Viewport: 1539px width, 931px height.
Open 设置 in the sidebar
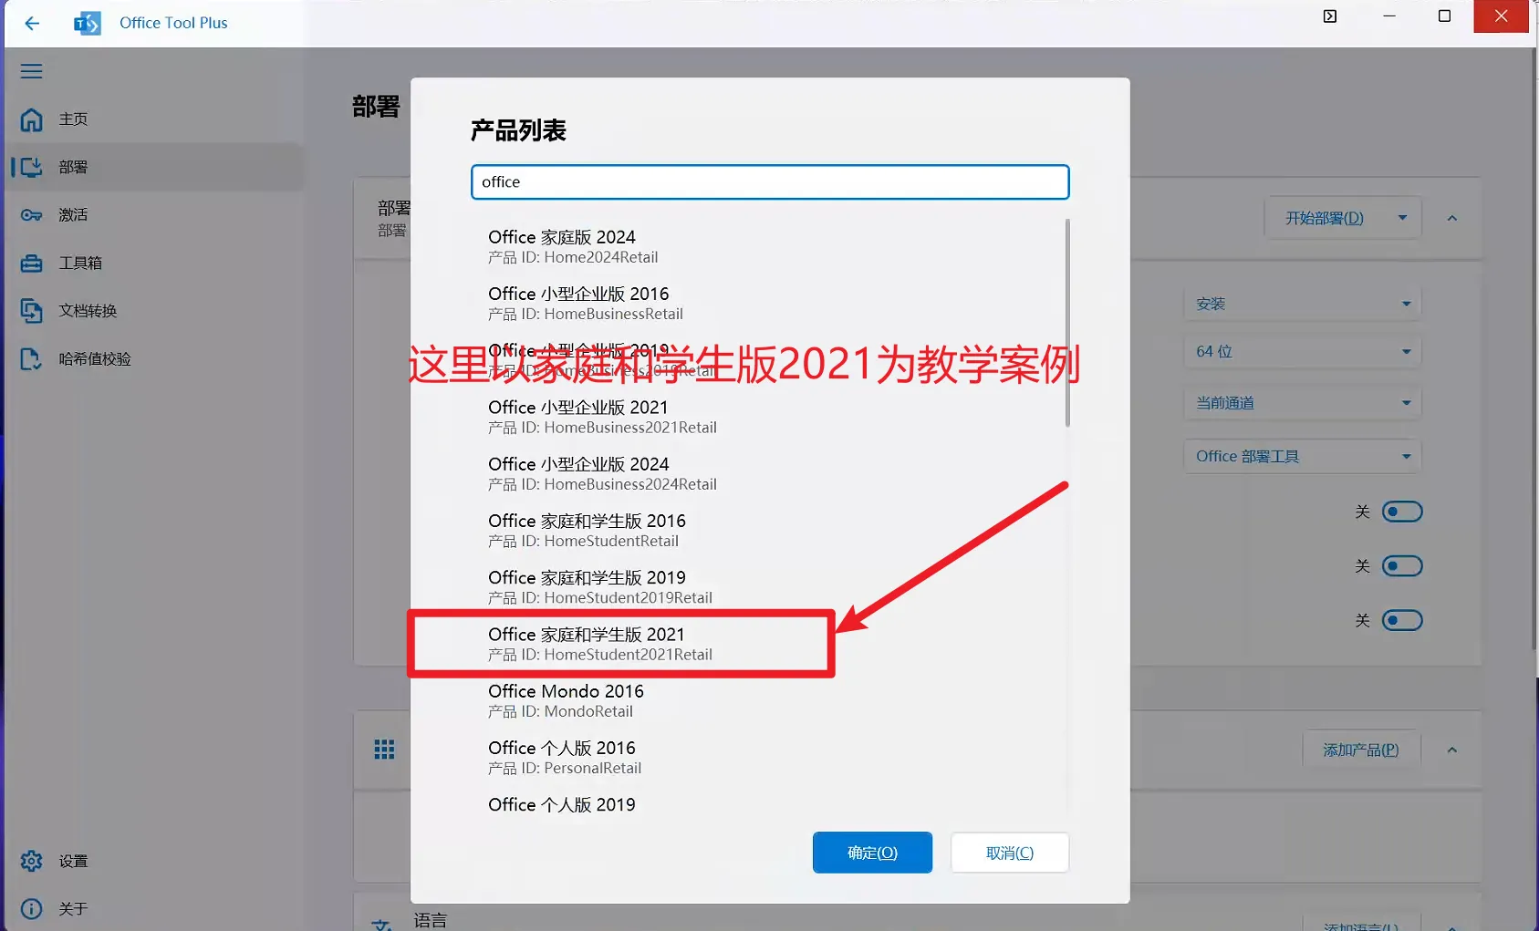155,861
